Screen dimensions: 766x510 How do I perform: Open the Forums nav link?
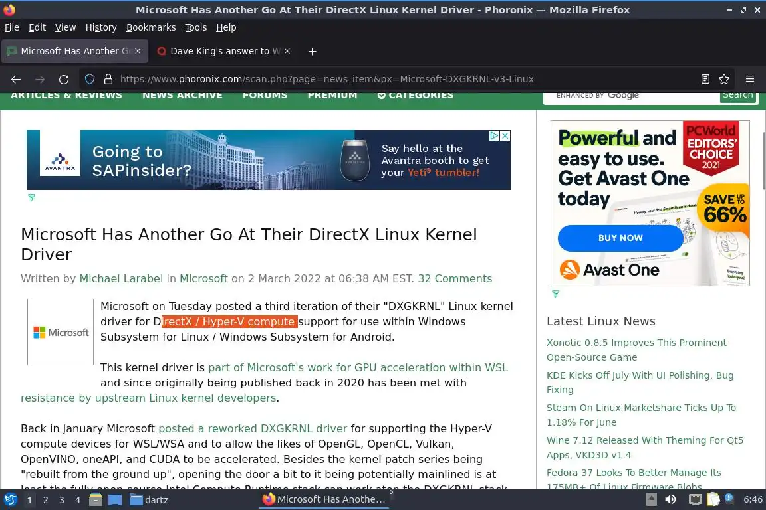coord(265,96)
